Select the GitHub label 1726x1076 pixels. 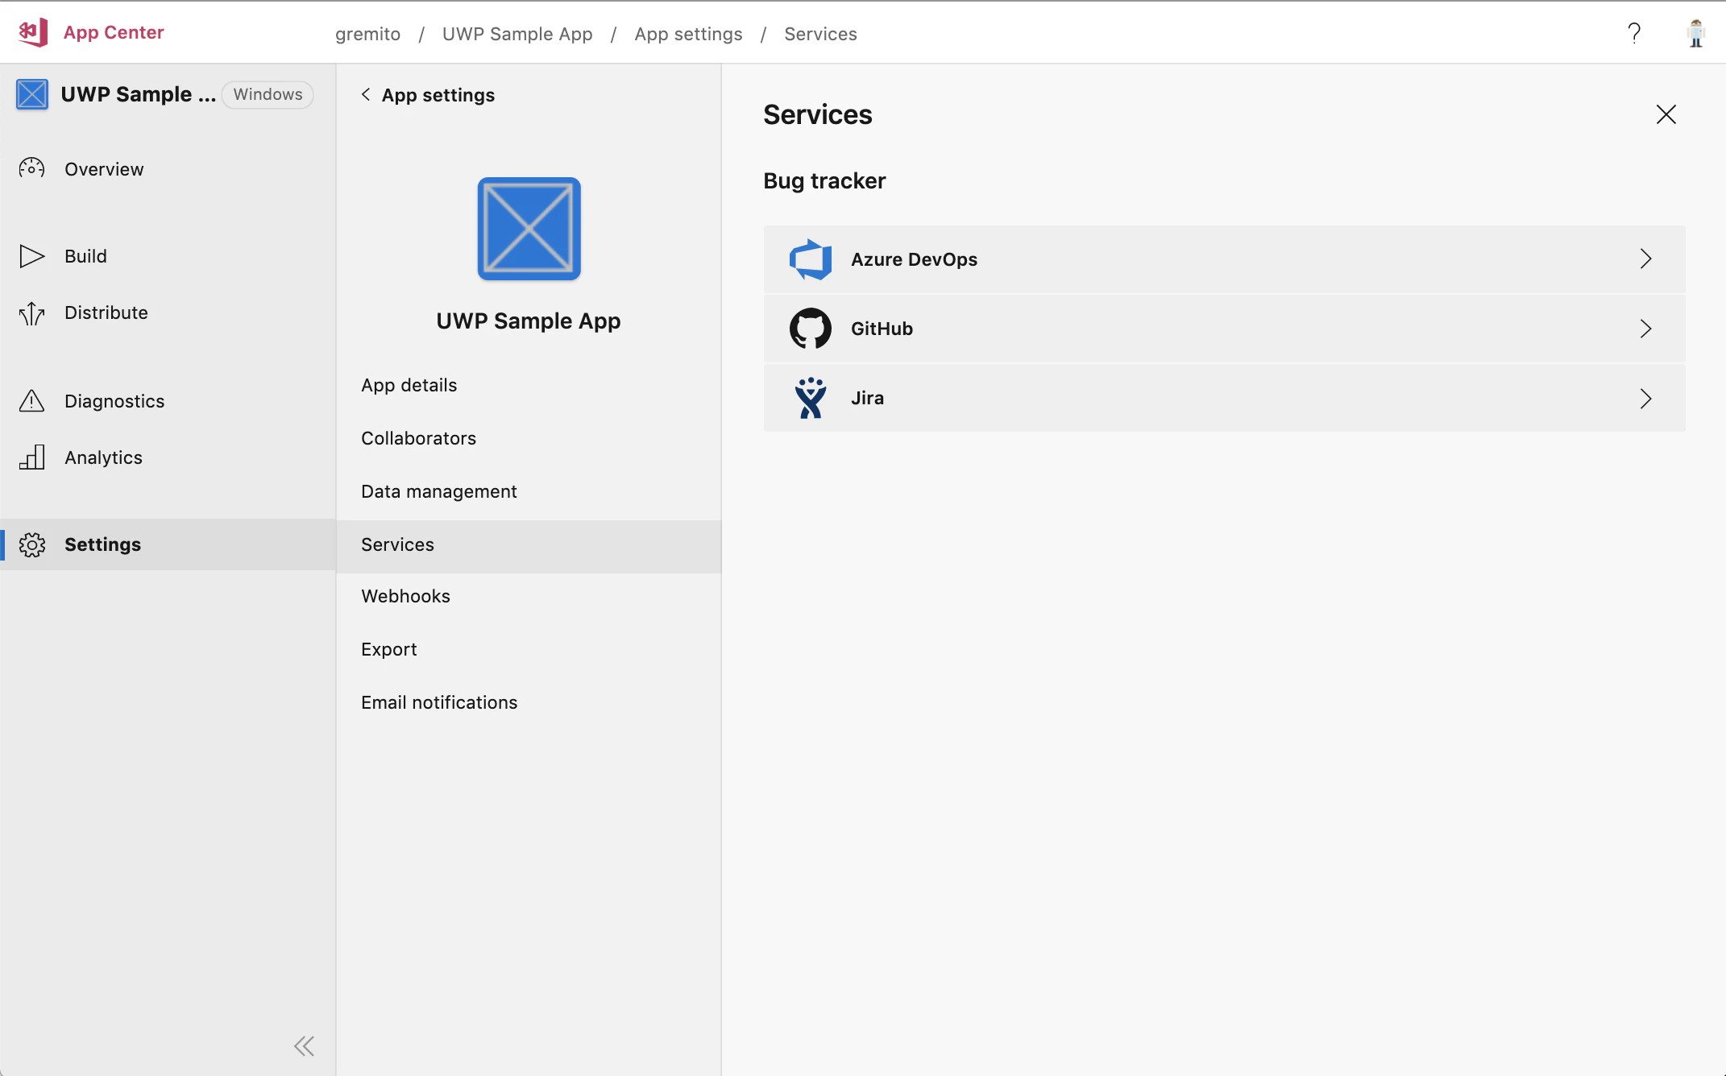(x=882, y=329)
